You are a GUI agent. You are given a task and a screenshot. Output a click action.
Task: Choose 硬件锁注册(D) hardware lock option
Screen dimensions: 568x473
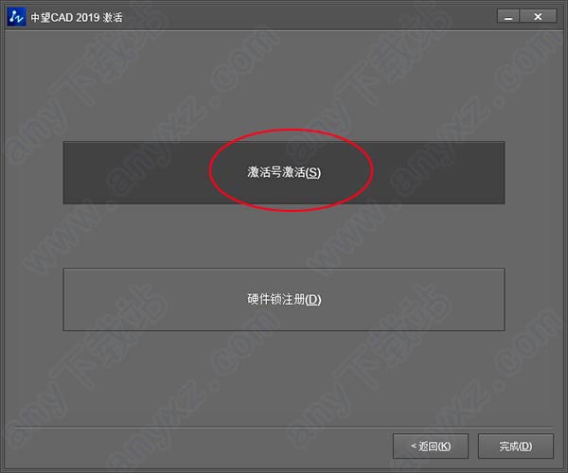[284, 299]
